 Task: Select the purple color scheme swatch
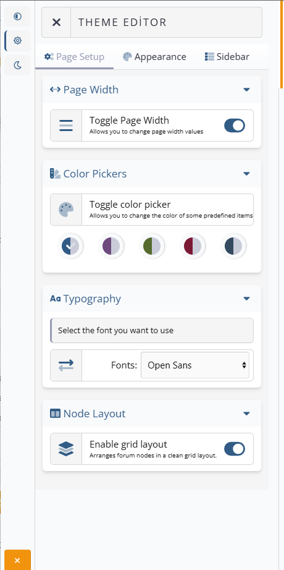111,247
